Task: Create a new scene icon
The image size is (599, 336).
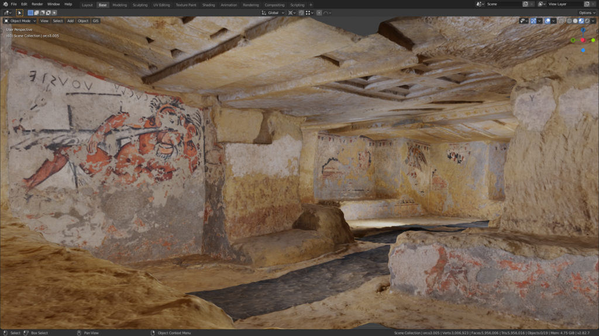Action: pyautogui.click(x=525, y=4)
